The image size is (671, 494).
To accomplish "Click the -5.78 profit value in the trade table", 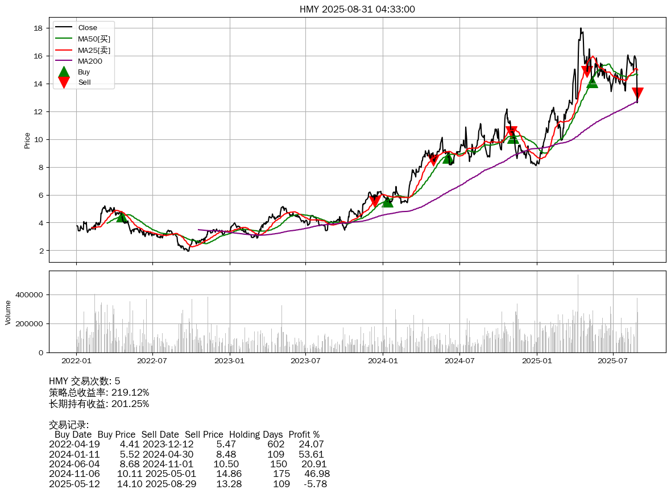I will tap(316, 484).
